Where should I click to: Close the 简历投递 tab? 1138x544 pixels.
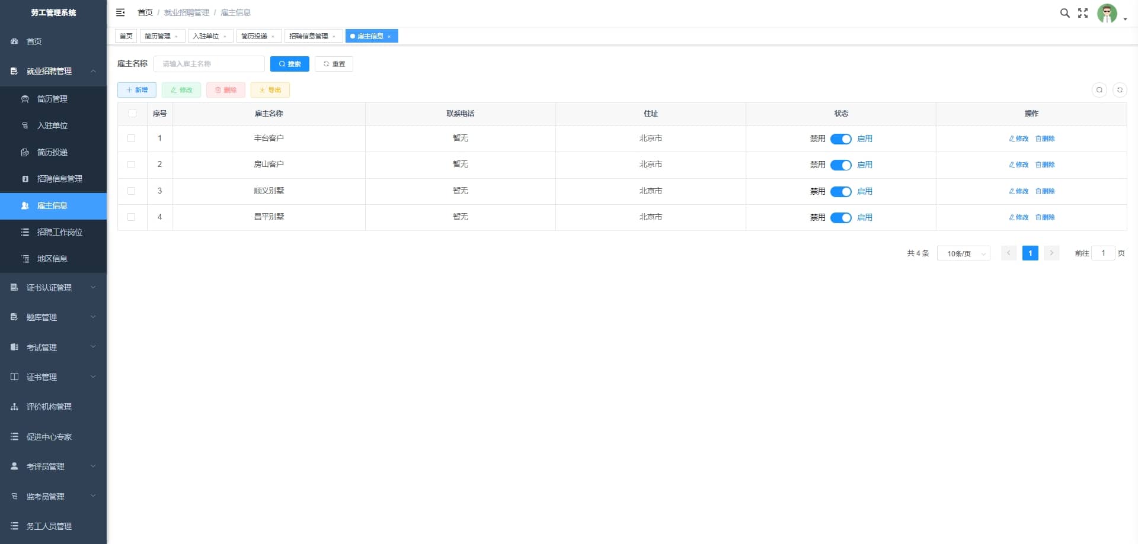273,37
